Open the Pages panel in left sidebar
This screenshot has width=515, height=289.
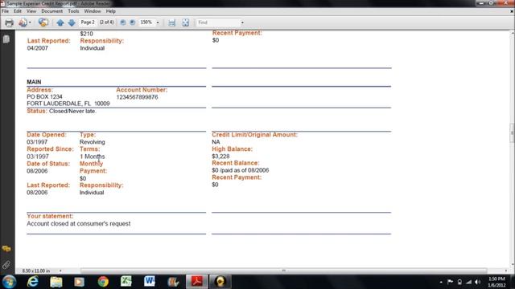point(6,39)
